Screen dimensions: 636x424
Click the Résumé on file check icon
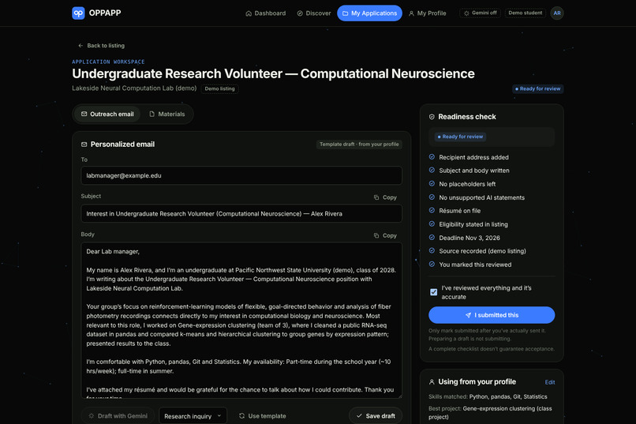pyautogui.click(x=432, y=211)
